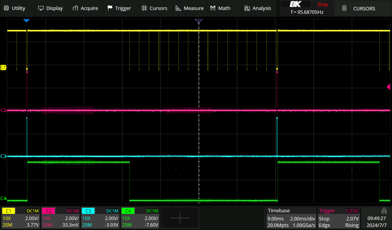Click the trigger level 2.07V value
Viewport: 392px width, 230px height.
[353, 219]
